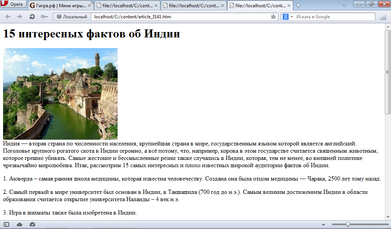Reload the current page
Image resolution: width=391 pixels, height=229 pixels.
32,17
